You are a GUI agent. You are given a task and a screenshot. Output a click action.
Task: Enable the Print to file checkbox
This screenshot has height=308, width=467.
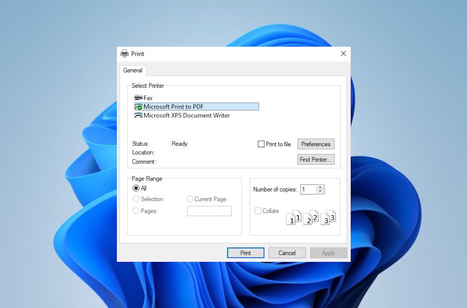point(261,144)
